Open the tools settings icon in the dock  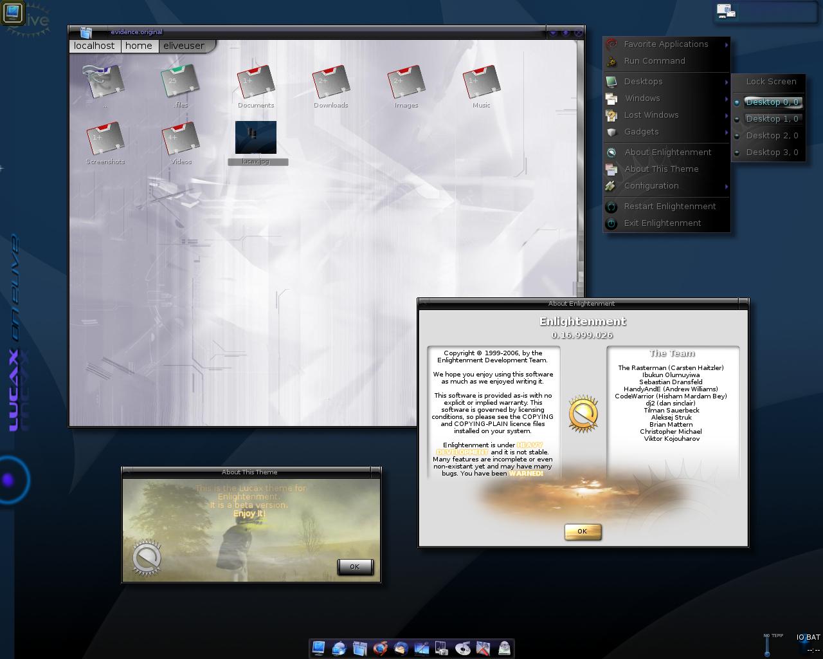pyautogui.click(x=484, y=649)
